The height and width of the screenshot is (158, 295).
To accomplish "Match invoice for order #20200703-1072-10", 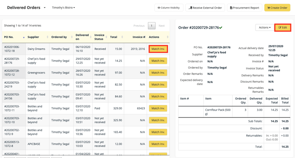I will tap(158, 120).
